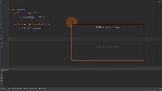
Task: Click the line separator CRLF in status bar
Action: pyautogui.click(x=147, y=90)
